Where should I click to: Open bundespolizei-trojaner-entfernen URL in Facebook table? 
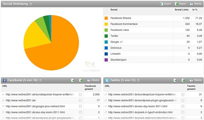pyautogui.click(x=40, y=95)
